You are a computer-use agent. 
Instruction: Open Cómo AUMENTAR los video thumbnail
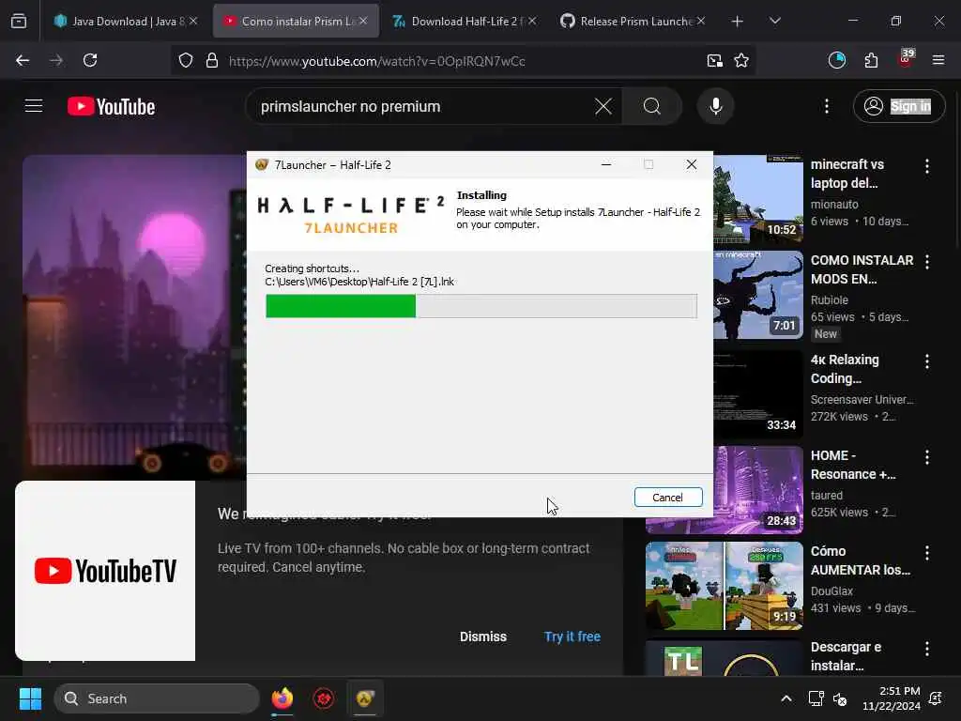[x=725, y=586]
